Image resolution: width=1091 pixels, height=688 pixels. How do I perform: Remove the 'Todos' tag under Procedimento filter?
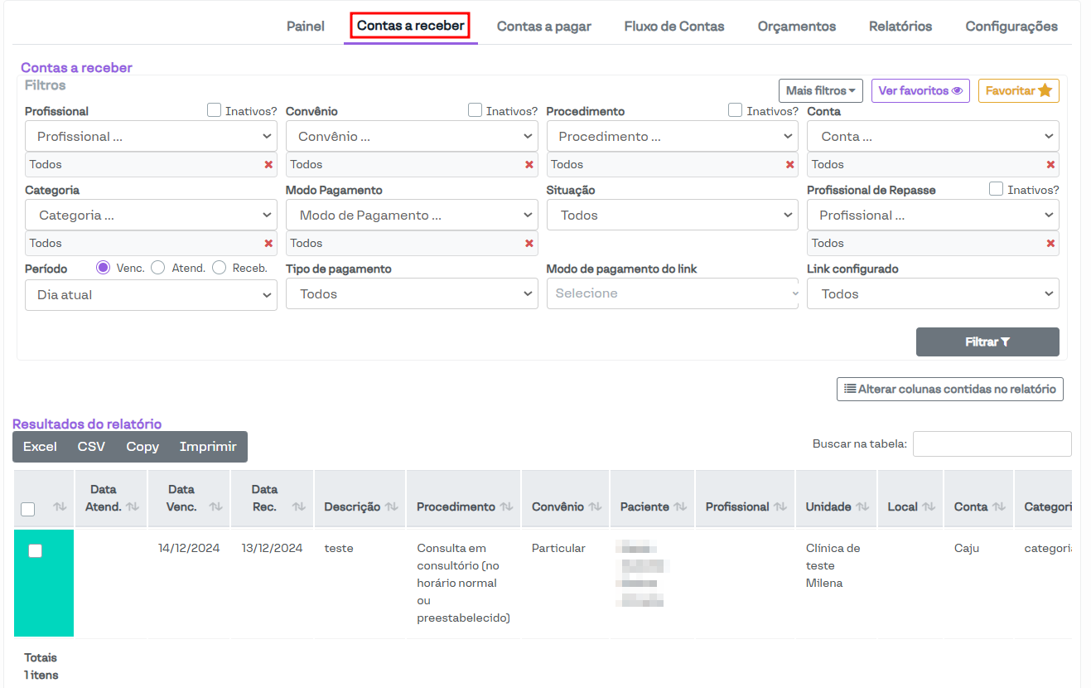789,165
